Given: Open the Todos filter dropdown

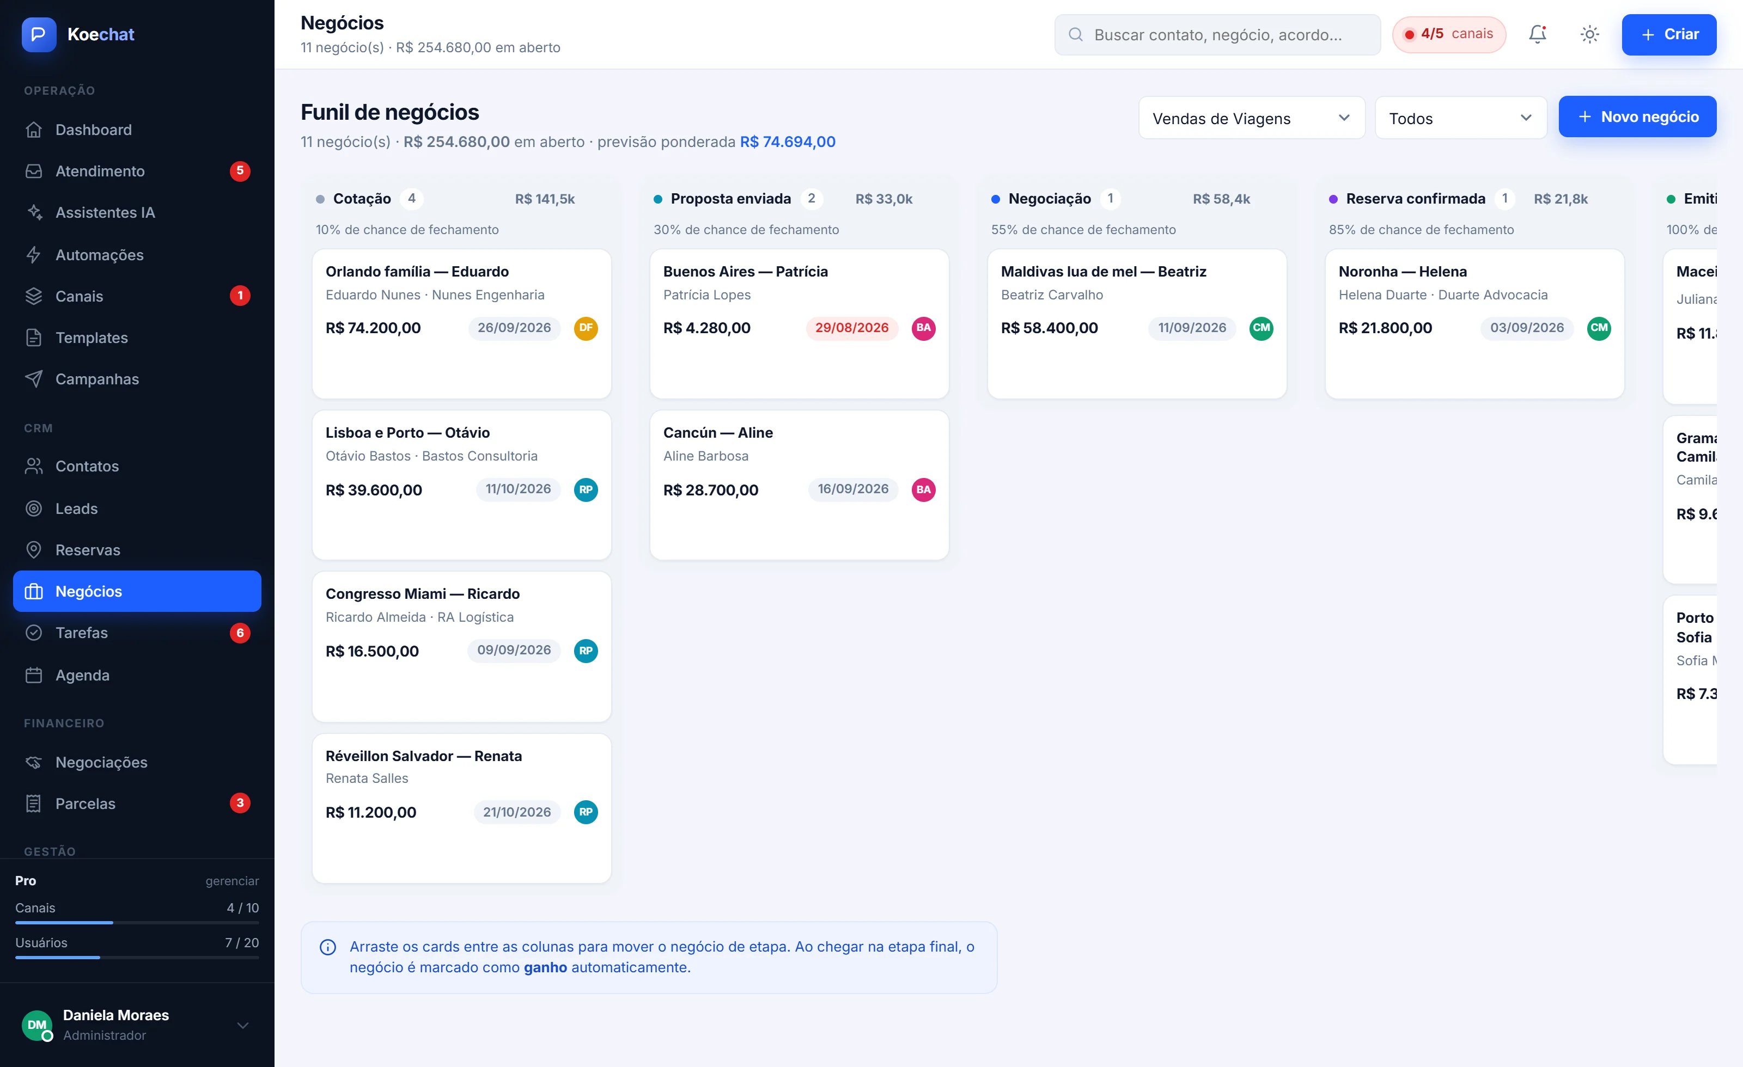Looking at the screenshot, I should (1461, 118).
